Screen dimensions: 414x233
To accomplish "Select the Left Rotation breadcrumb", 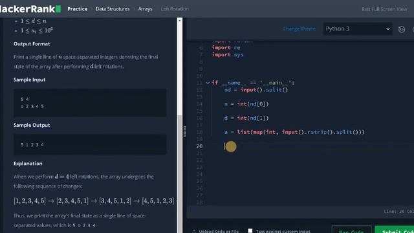I will 175,8.
